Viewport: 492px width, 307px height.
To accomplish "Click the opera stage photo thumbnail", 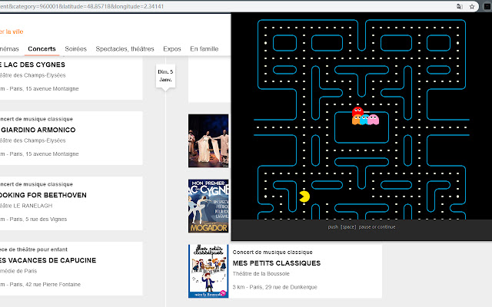I will (x=208, y=140).
